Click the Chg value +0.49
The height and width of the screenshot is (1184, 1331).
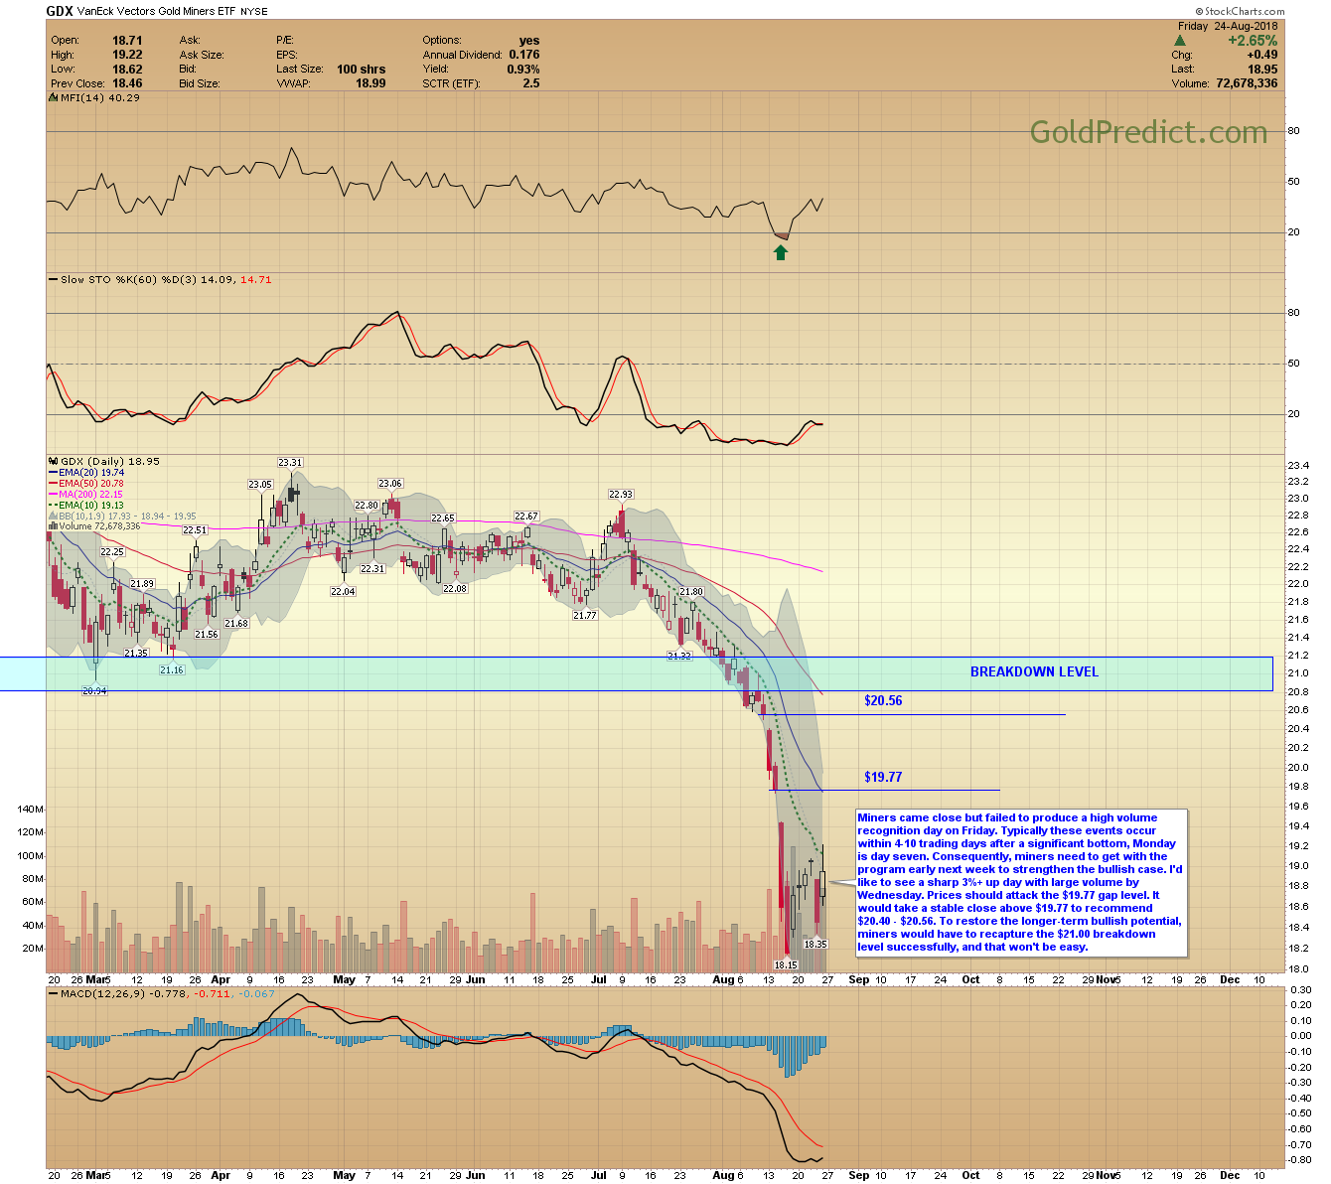(1261, 56)
